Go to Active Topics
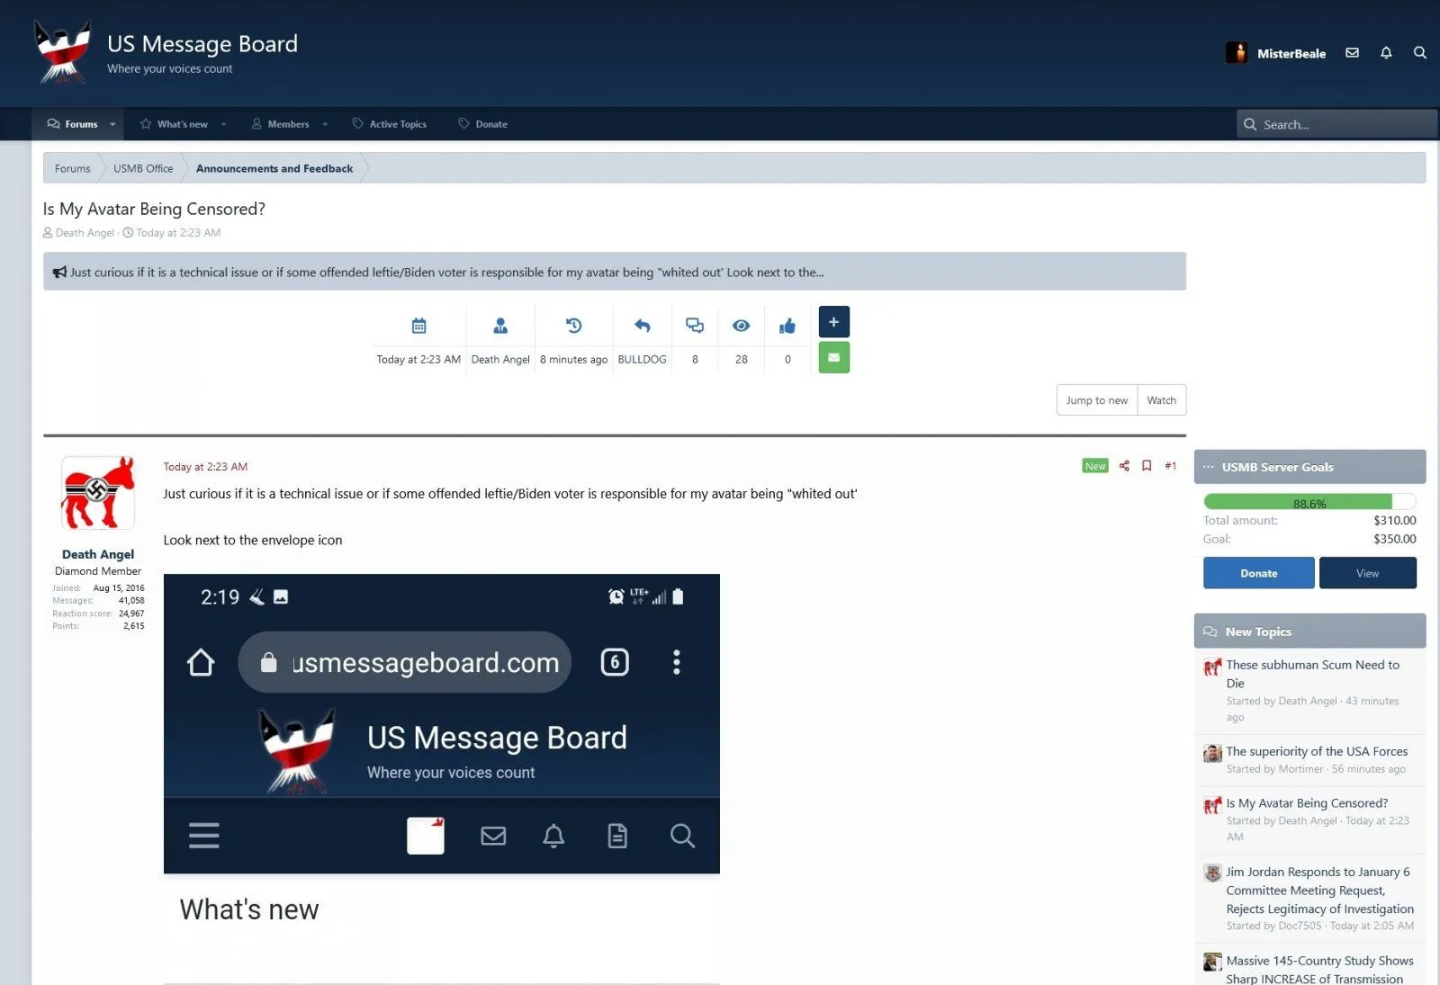This screenshot has width=1440, height=985. coord(390,124)
